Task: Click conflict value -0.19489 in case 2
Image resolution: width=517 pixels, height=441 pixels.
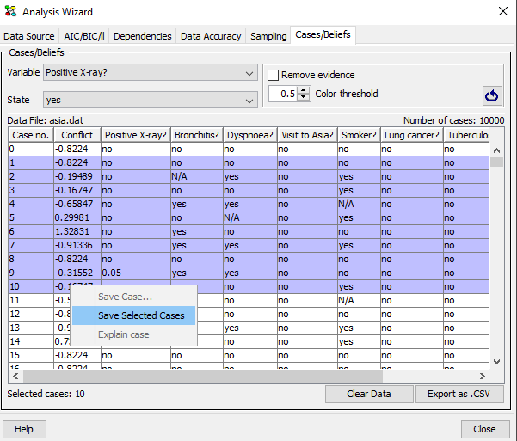Action: click(77, 176)
